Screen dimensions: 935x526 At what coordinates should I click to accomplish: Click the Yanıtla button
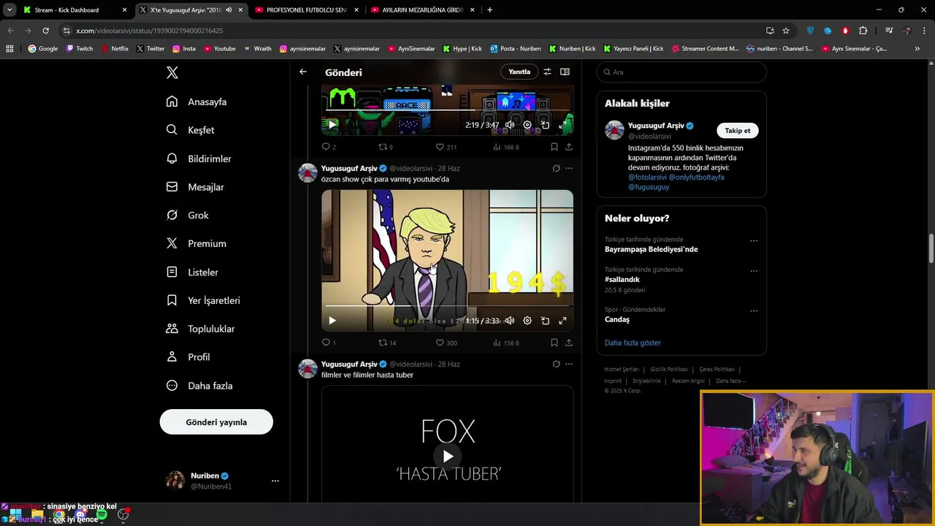[x=519, y=72]
